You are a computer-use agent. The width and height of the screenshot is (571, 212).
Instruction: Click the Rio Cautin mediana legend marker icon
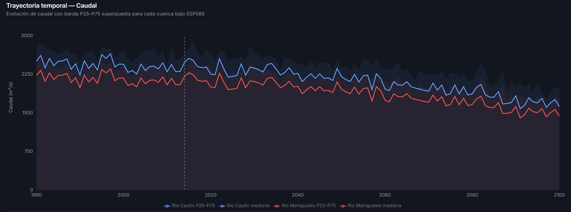pyautogui.click(x=222, y=206)
